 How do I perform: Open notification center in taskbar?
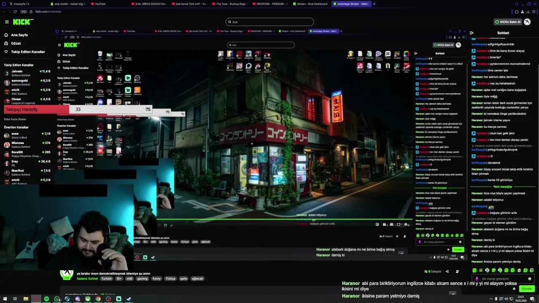(x=532, y=299)
